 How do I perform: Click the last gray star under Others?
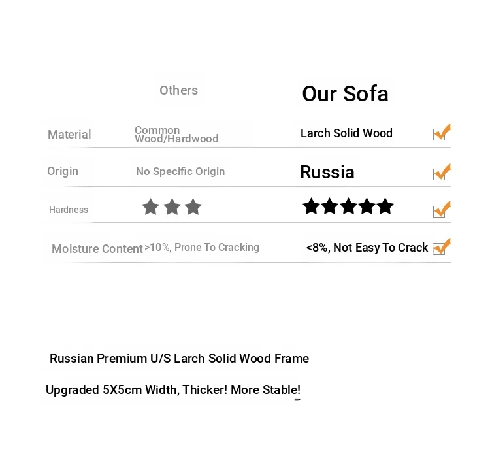pyautogui.click(x=193, y=207)
